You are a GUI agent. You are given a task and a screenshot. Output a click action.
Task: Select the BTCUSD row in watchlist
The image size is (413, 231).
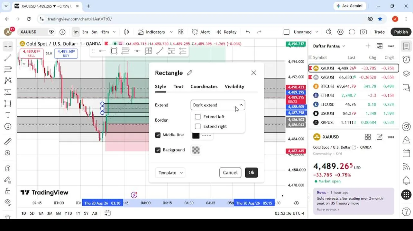point(353,86)
